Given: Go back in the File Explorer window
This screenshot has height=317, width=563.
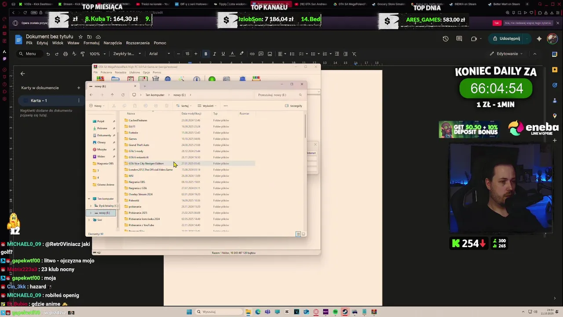Looking at the screenshot, I should (91, 95).
